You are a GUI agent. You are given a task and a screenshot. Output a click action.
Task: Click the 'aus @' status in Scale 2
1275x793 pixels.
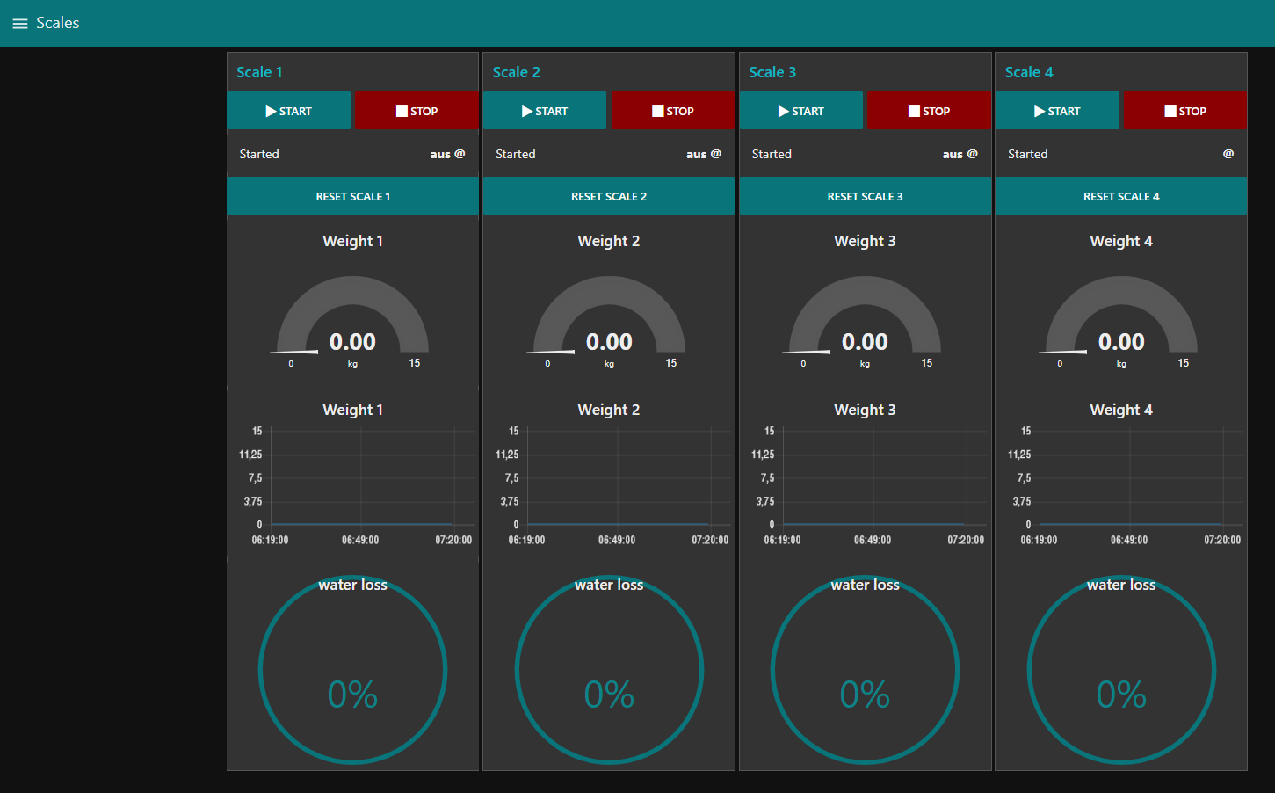(x=704, y=154)
